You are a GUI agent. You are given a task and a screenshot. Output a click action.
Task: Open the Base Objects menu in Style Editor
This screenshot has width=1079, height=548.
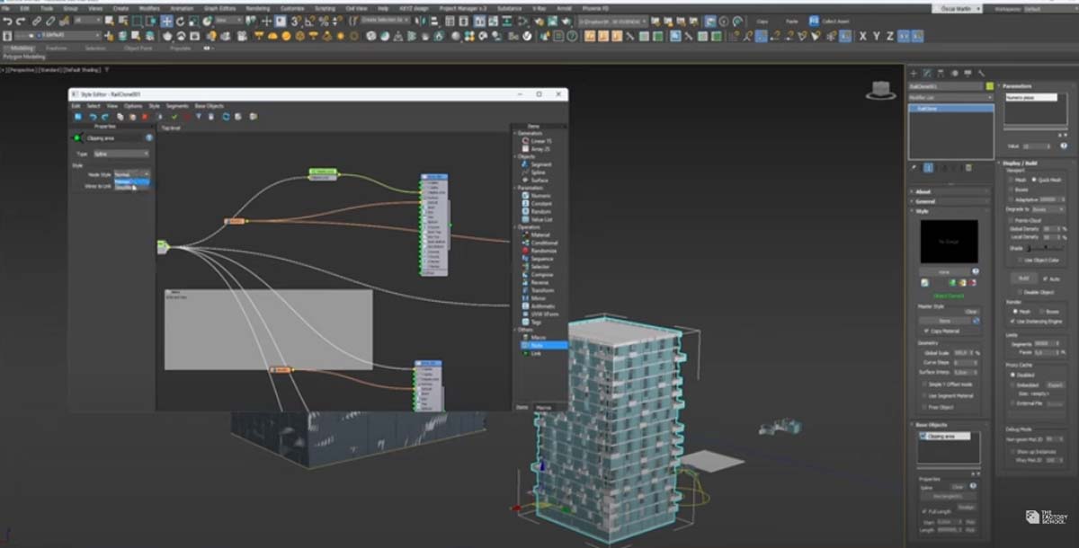coord(209,106)
